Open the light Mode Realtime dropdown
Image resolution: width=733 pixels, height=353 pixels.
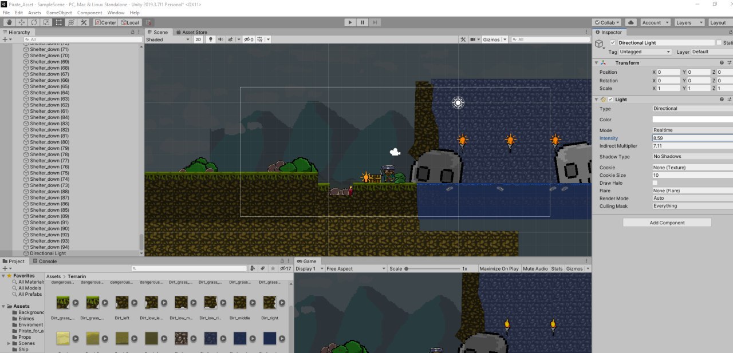point(692,130)
